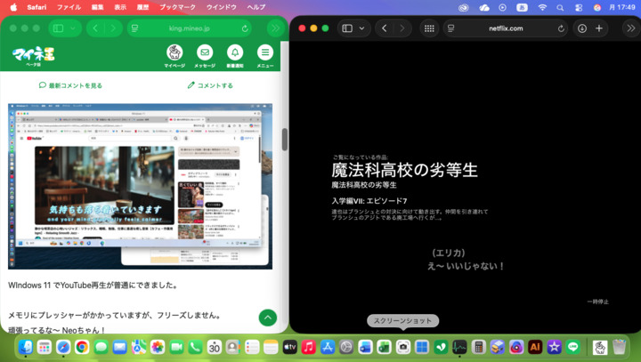This screenshot has width=641, height=362.
Task: Show more toolbar items in mineo window
Action: [275, 28]
